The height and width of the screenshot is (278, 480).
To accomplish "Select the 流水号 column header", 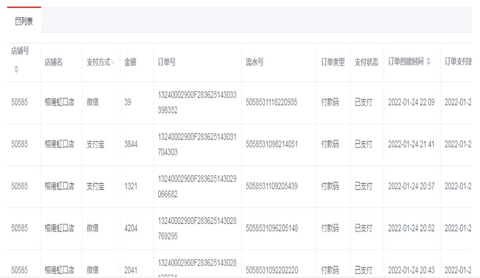I will 254,62.
